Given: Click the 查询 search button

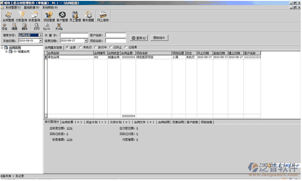Looking at the screenshot, I should [139, 38].
